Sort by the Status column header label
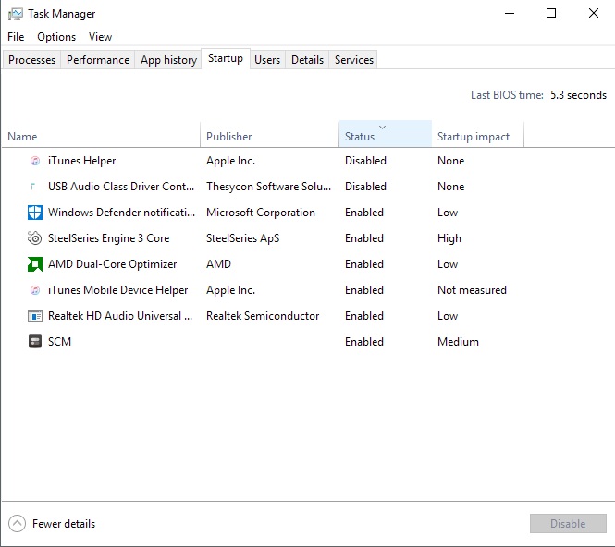This screenshot has width=615, height=547. click(360, 137)
